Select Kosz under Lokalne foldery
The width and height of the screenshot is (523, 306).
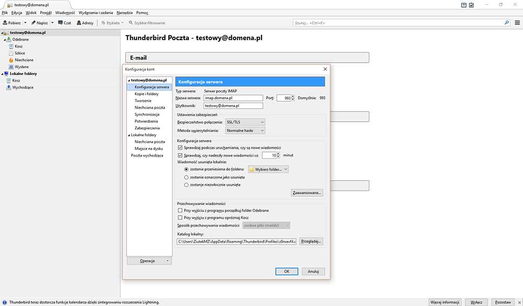point(16,80)
